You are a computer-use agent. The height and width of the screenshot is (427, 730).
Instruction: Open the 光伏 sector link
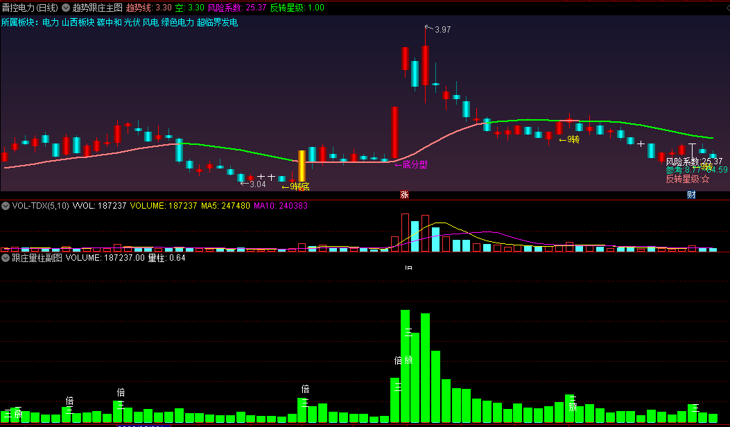coord(132,22)
